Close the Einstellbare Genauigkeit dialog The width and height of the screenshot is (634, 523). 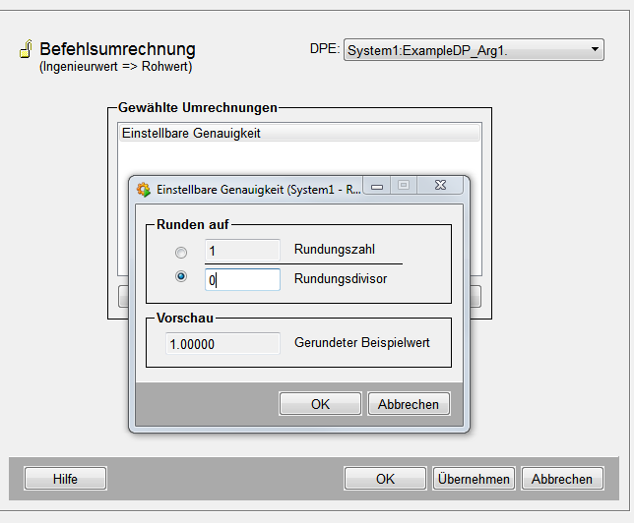tap(439, 186)
